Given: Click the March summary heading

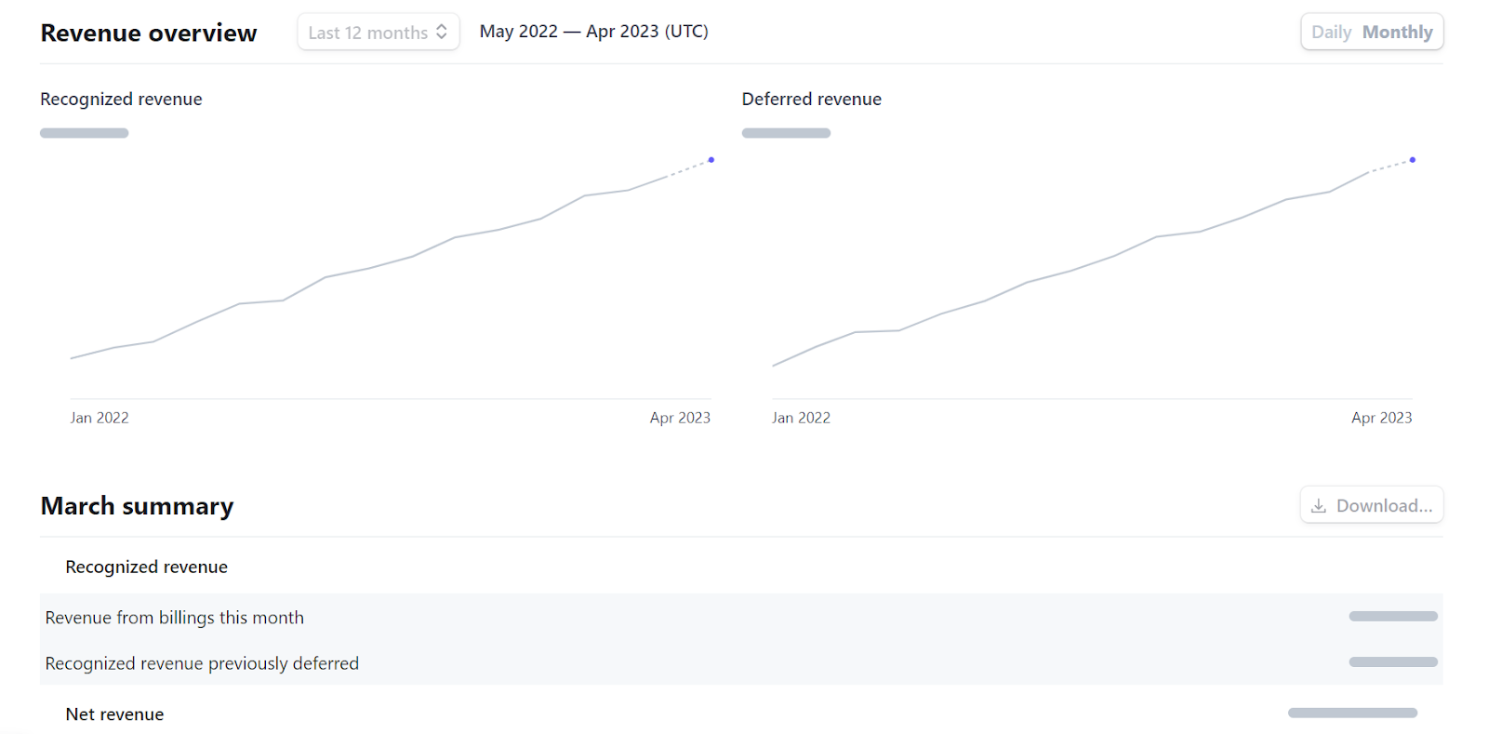Looking at the screenshot, I should click(x=138, y=506).
